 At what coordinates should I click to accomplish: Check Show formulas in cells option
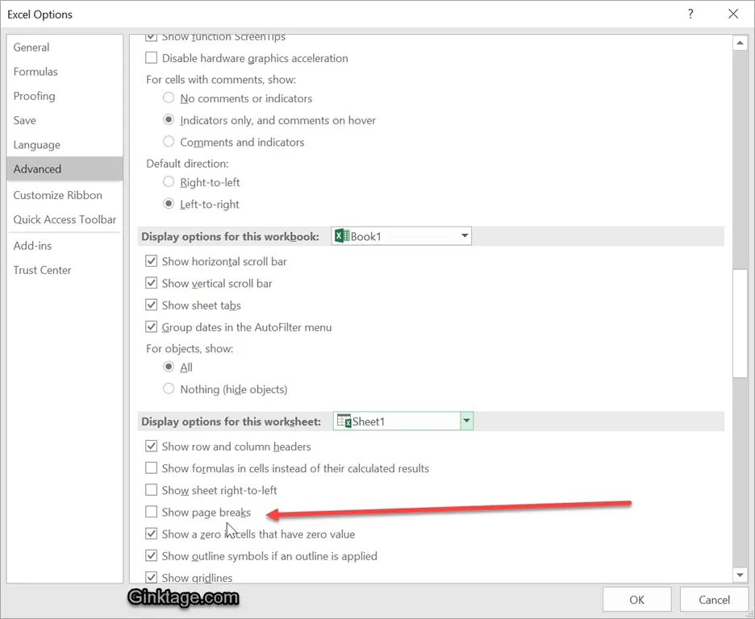[x=151, y=467]
